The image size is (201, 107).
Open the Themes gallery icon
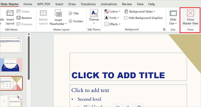pyautogui.click(x=94, y=13)
